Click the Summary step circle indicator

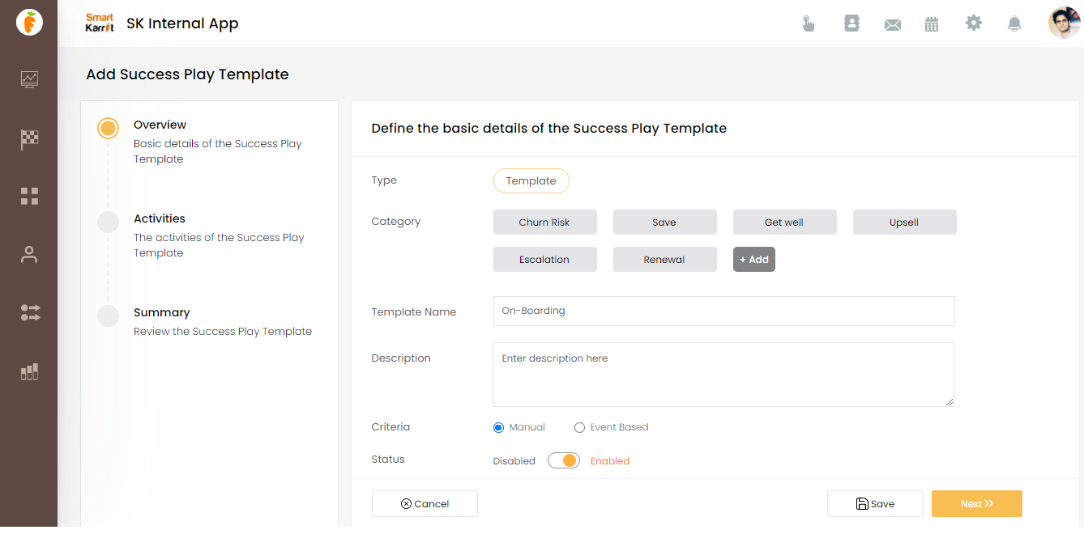108,316
